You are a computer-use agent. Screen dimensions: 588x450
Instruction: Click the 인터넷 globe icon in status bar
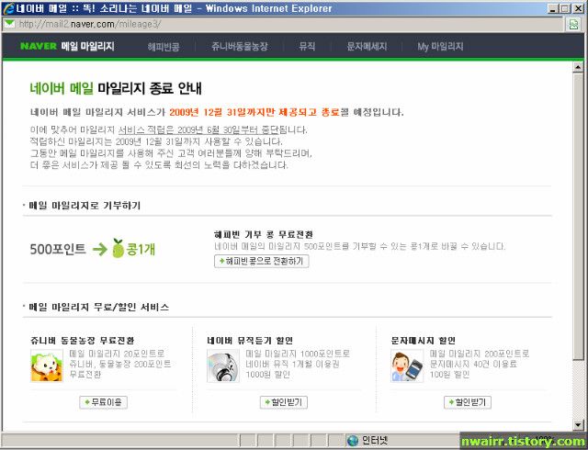pos(353,441)
